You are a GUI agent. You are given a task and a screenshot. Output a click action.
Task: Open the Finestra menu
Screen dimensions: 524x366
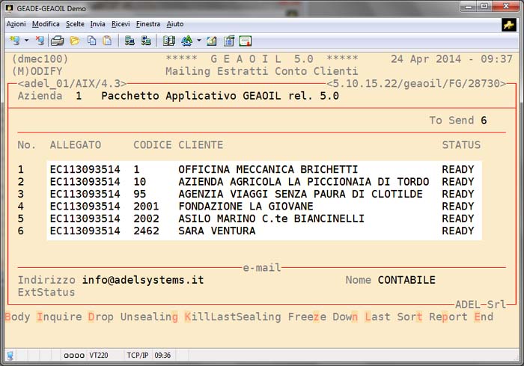(148, 24)
